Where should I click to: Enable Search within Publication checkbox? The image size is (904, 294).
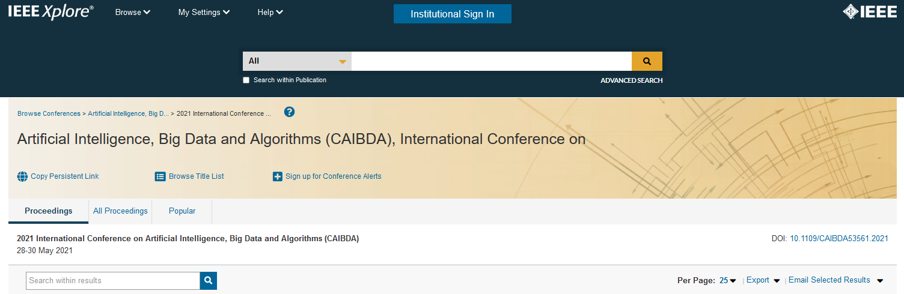click(x=246, y=80)
